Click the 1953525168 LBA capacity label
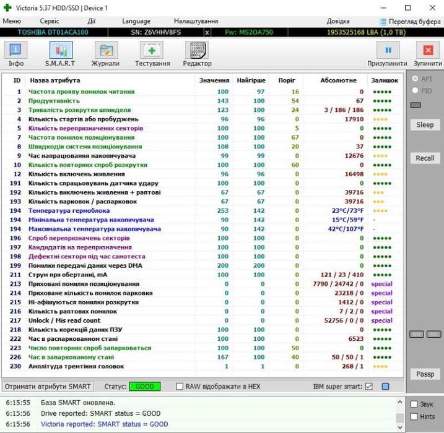 366,32
